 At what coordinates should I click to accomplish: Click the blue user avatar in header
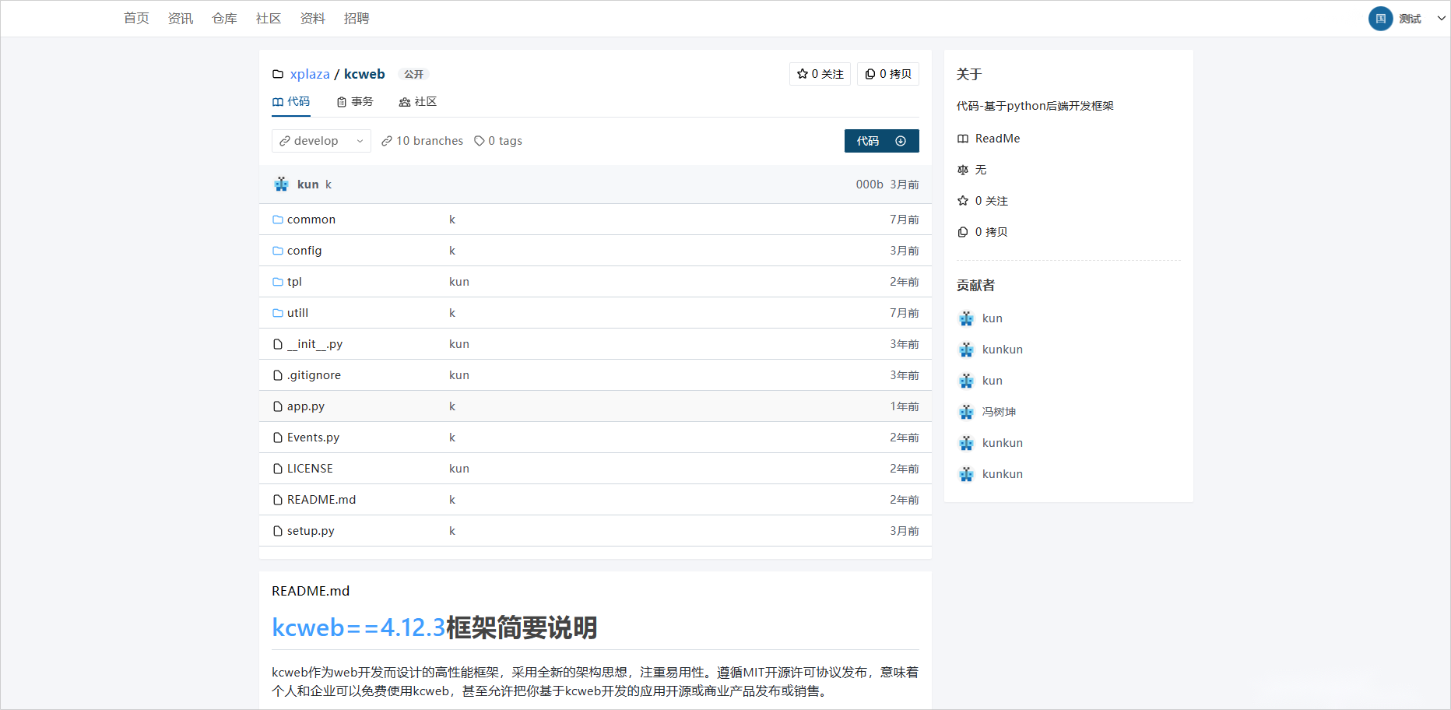click(x=1380, y=19)
